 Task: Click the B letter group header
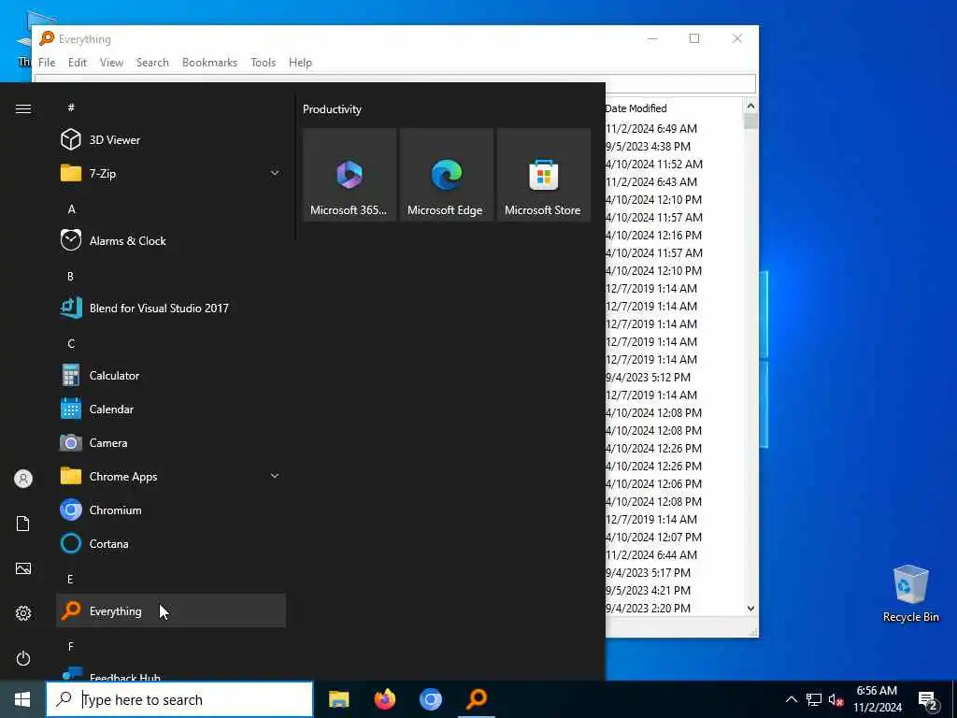(x=70, y=276)
